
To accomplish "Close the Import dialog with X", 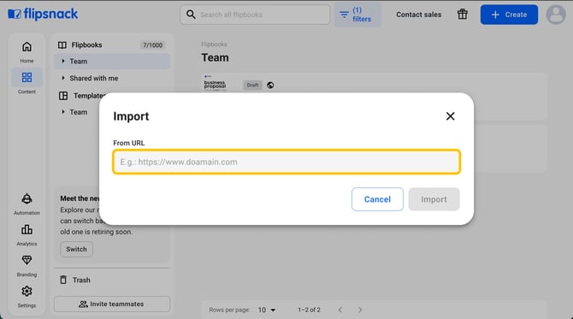I will click(450, 116).
